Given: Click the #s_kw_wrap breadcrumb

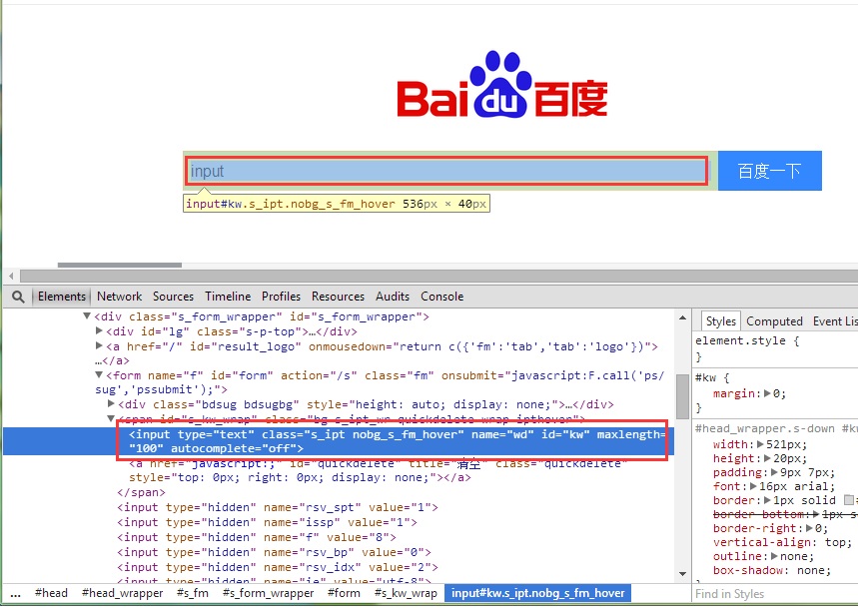Looking at the screenshot, I should coord(406,593).
